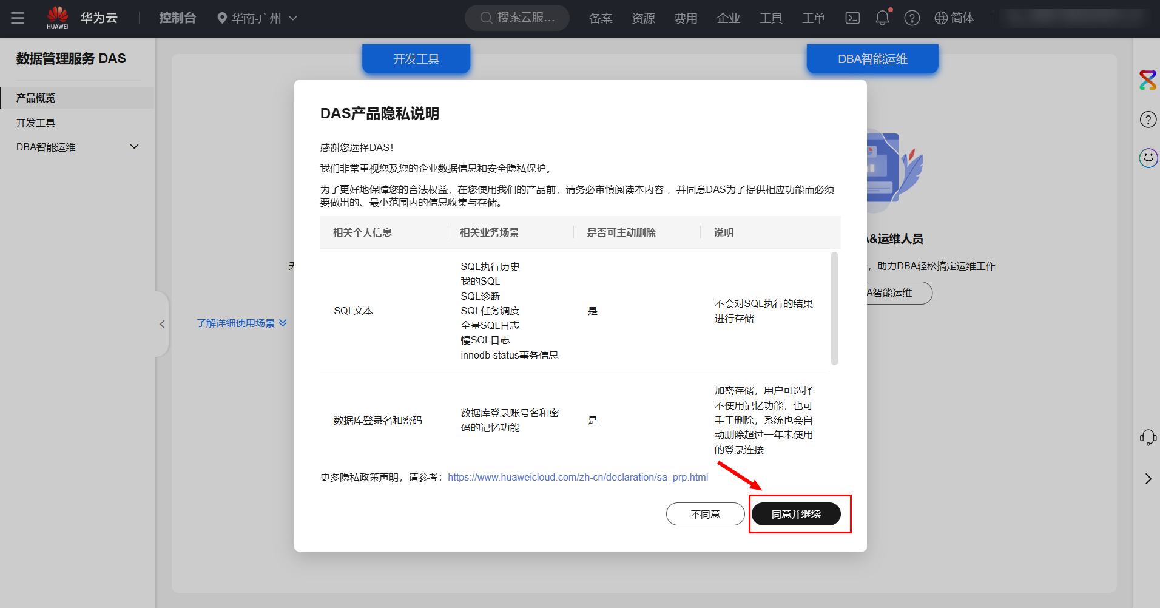Click the 同意并继续 button

(x=796, y=514)
